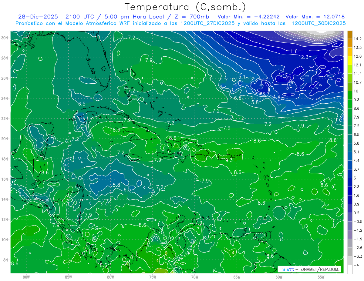This screenshot has height=281, width=364.
Task: Click the 10.7 colorbar scale value
Action: 358,82
